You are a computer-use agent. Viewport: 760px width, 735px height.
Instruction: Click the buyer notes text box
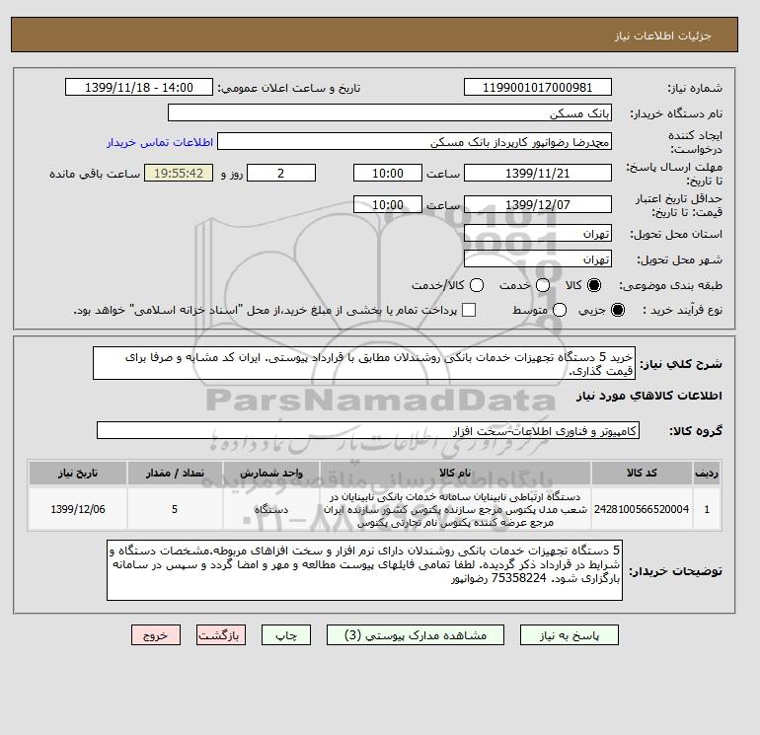point(364,570)
